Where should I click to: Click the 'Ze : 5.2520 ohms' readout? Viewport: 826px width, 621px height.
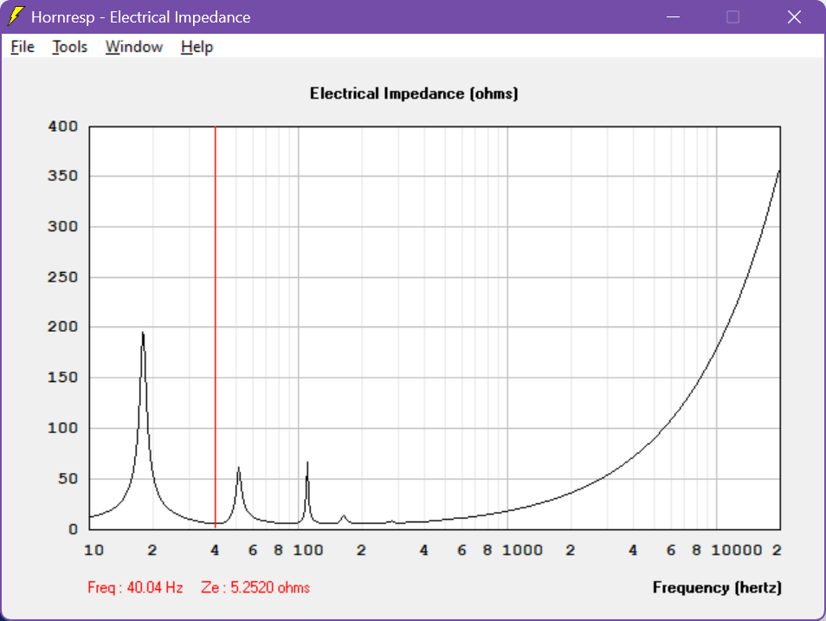(x=255, y=587)
